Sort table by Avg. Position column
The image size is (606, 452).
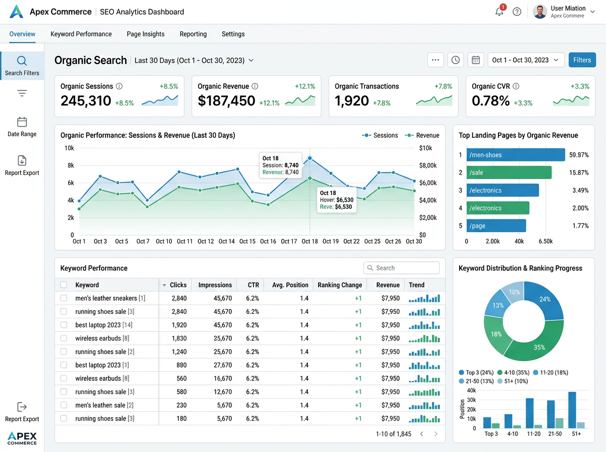pyautogui.click(x=290, y=285)
